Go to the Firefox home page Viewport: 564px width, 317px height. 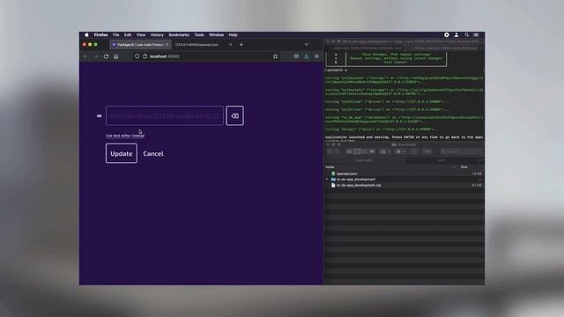(115, 56)
